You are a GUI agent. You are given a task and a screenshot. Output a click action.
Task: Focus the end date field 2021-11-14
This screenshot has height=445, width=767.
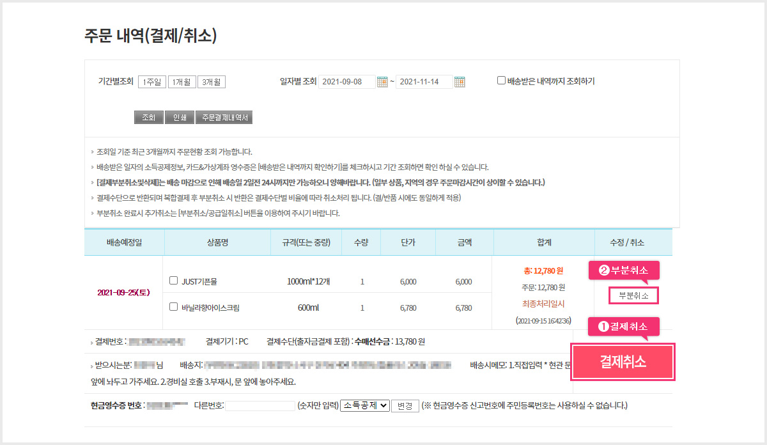tap(424, 82)
